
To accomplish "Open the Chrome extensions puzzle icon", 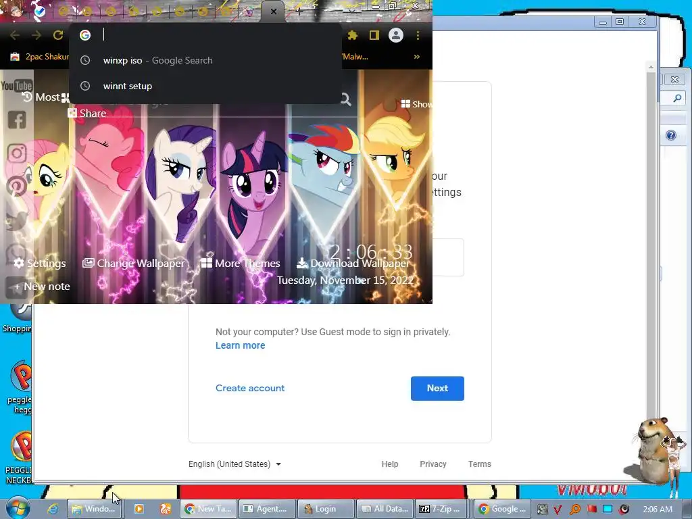I will [352, 35].
